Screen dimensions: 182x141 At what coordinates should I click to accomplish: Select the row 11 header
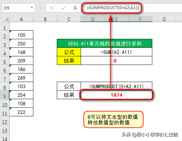pos(5,112)
